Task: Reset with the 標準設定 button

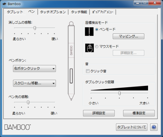Action: click(x=139, y=113)
